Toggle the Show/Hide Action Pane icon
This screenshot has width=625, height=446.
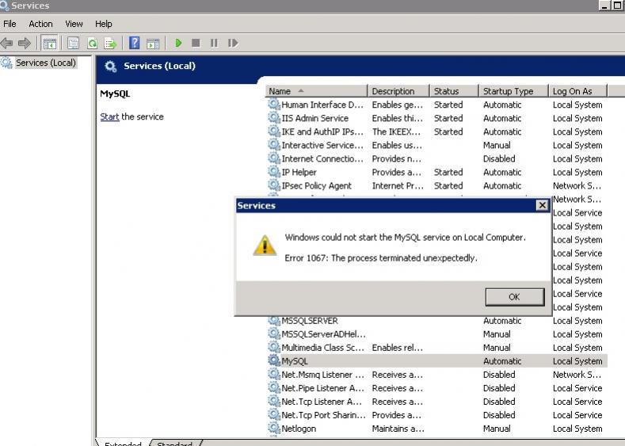point(153,43)
